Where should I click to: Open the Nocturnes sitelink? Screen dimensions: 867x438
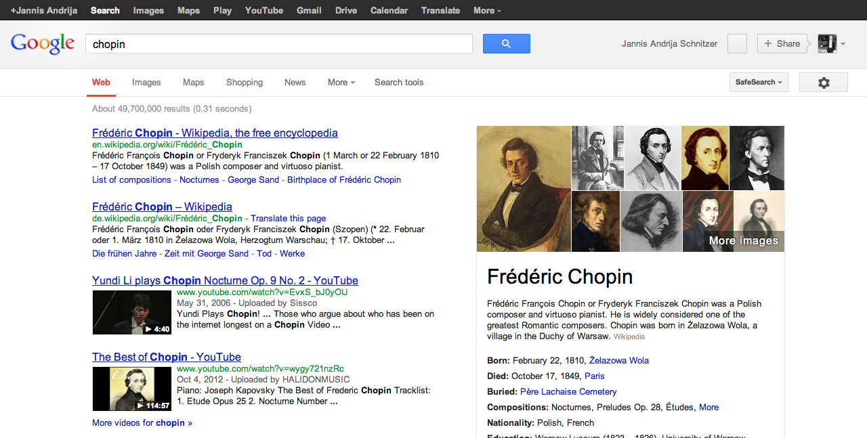pos(199,180)
